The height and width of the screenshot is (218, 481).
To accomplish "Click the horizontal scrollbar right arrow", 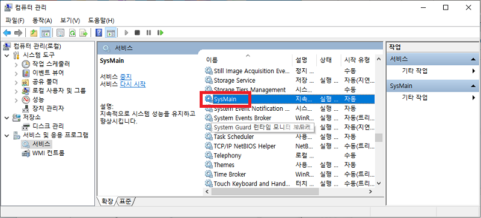I will point(370,192).
